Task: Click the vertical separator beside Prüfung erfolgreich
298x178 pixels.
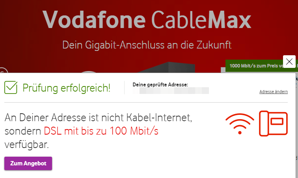Action: pos(125,88)
